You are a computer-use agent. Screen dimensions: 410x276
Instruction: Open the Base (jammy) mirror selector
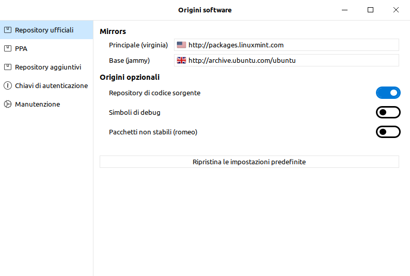pyautogui.click(x=287, y=61)
